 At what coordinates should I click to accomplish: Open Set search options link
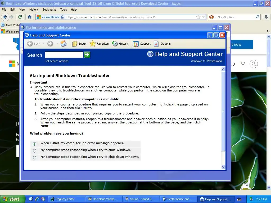pyautogui.click(x=57, y=61)
